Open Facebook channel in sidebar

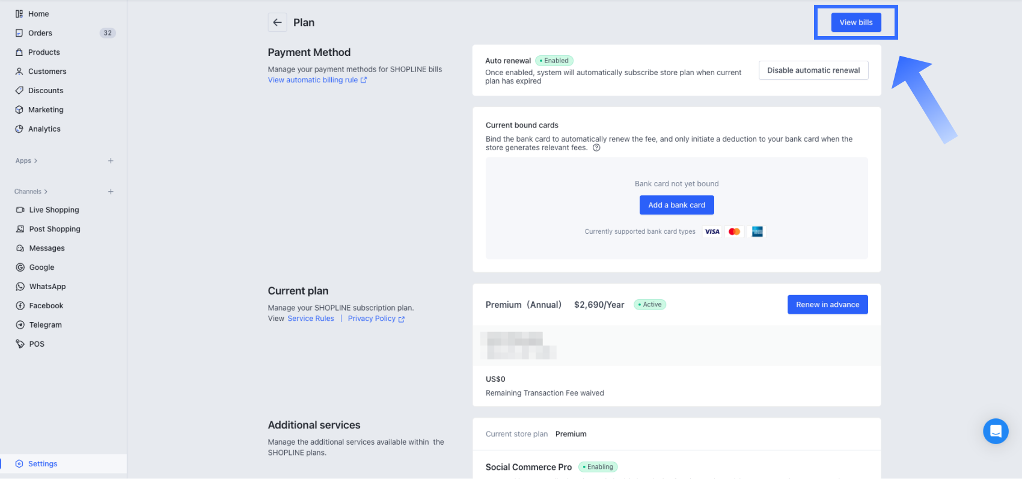coord(46,306)
